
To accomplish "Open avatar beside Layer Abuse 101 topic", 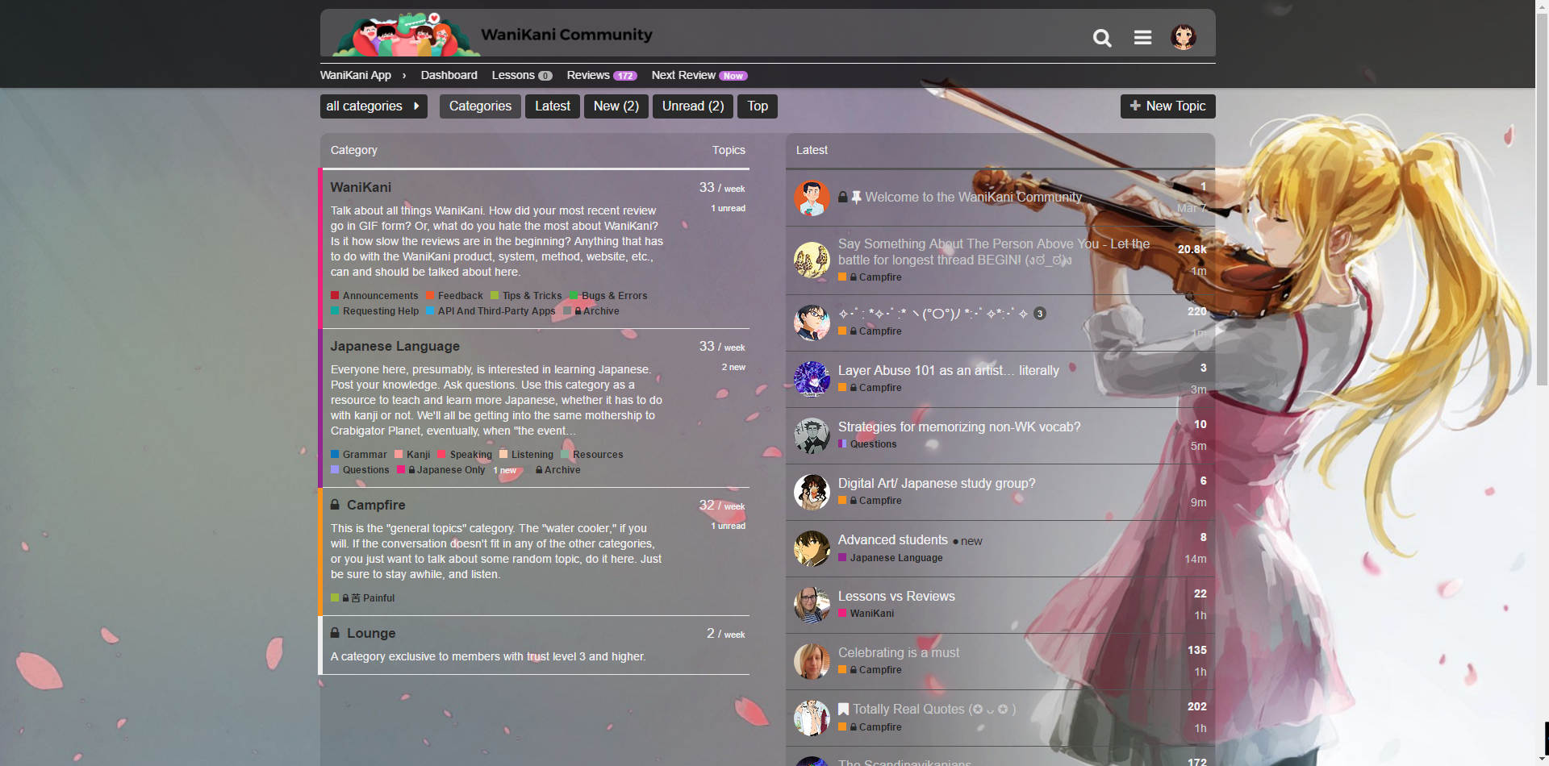I will click(x=812, y=379).
